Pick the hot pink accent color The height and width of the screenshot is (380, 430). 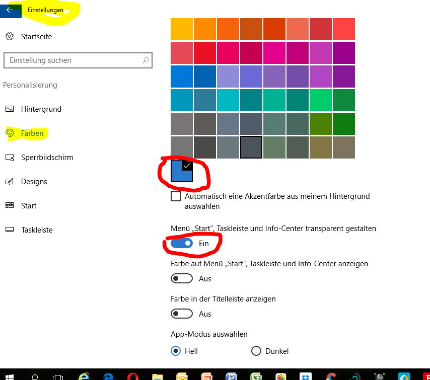click(x=274, y=53)
